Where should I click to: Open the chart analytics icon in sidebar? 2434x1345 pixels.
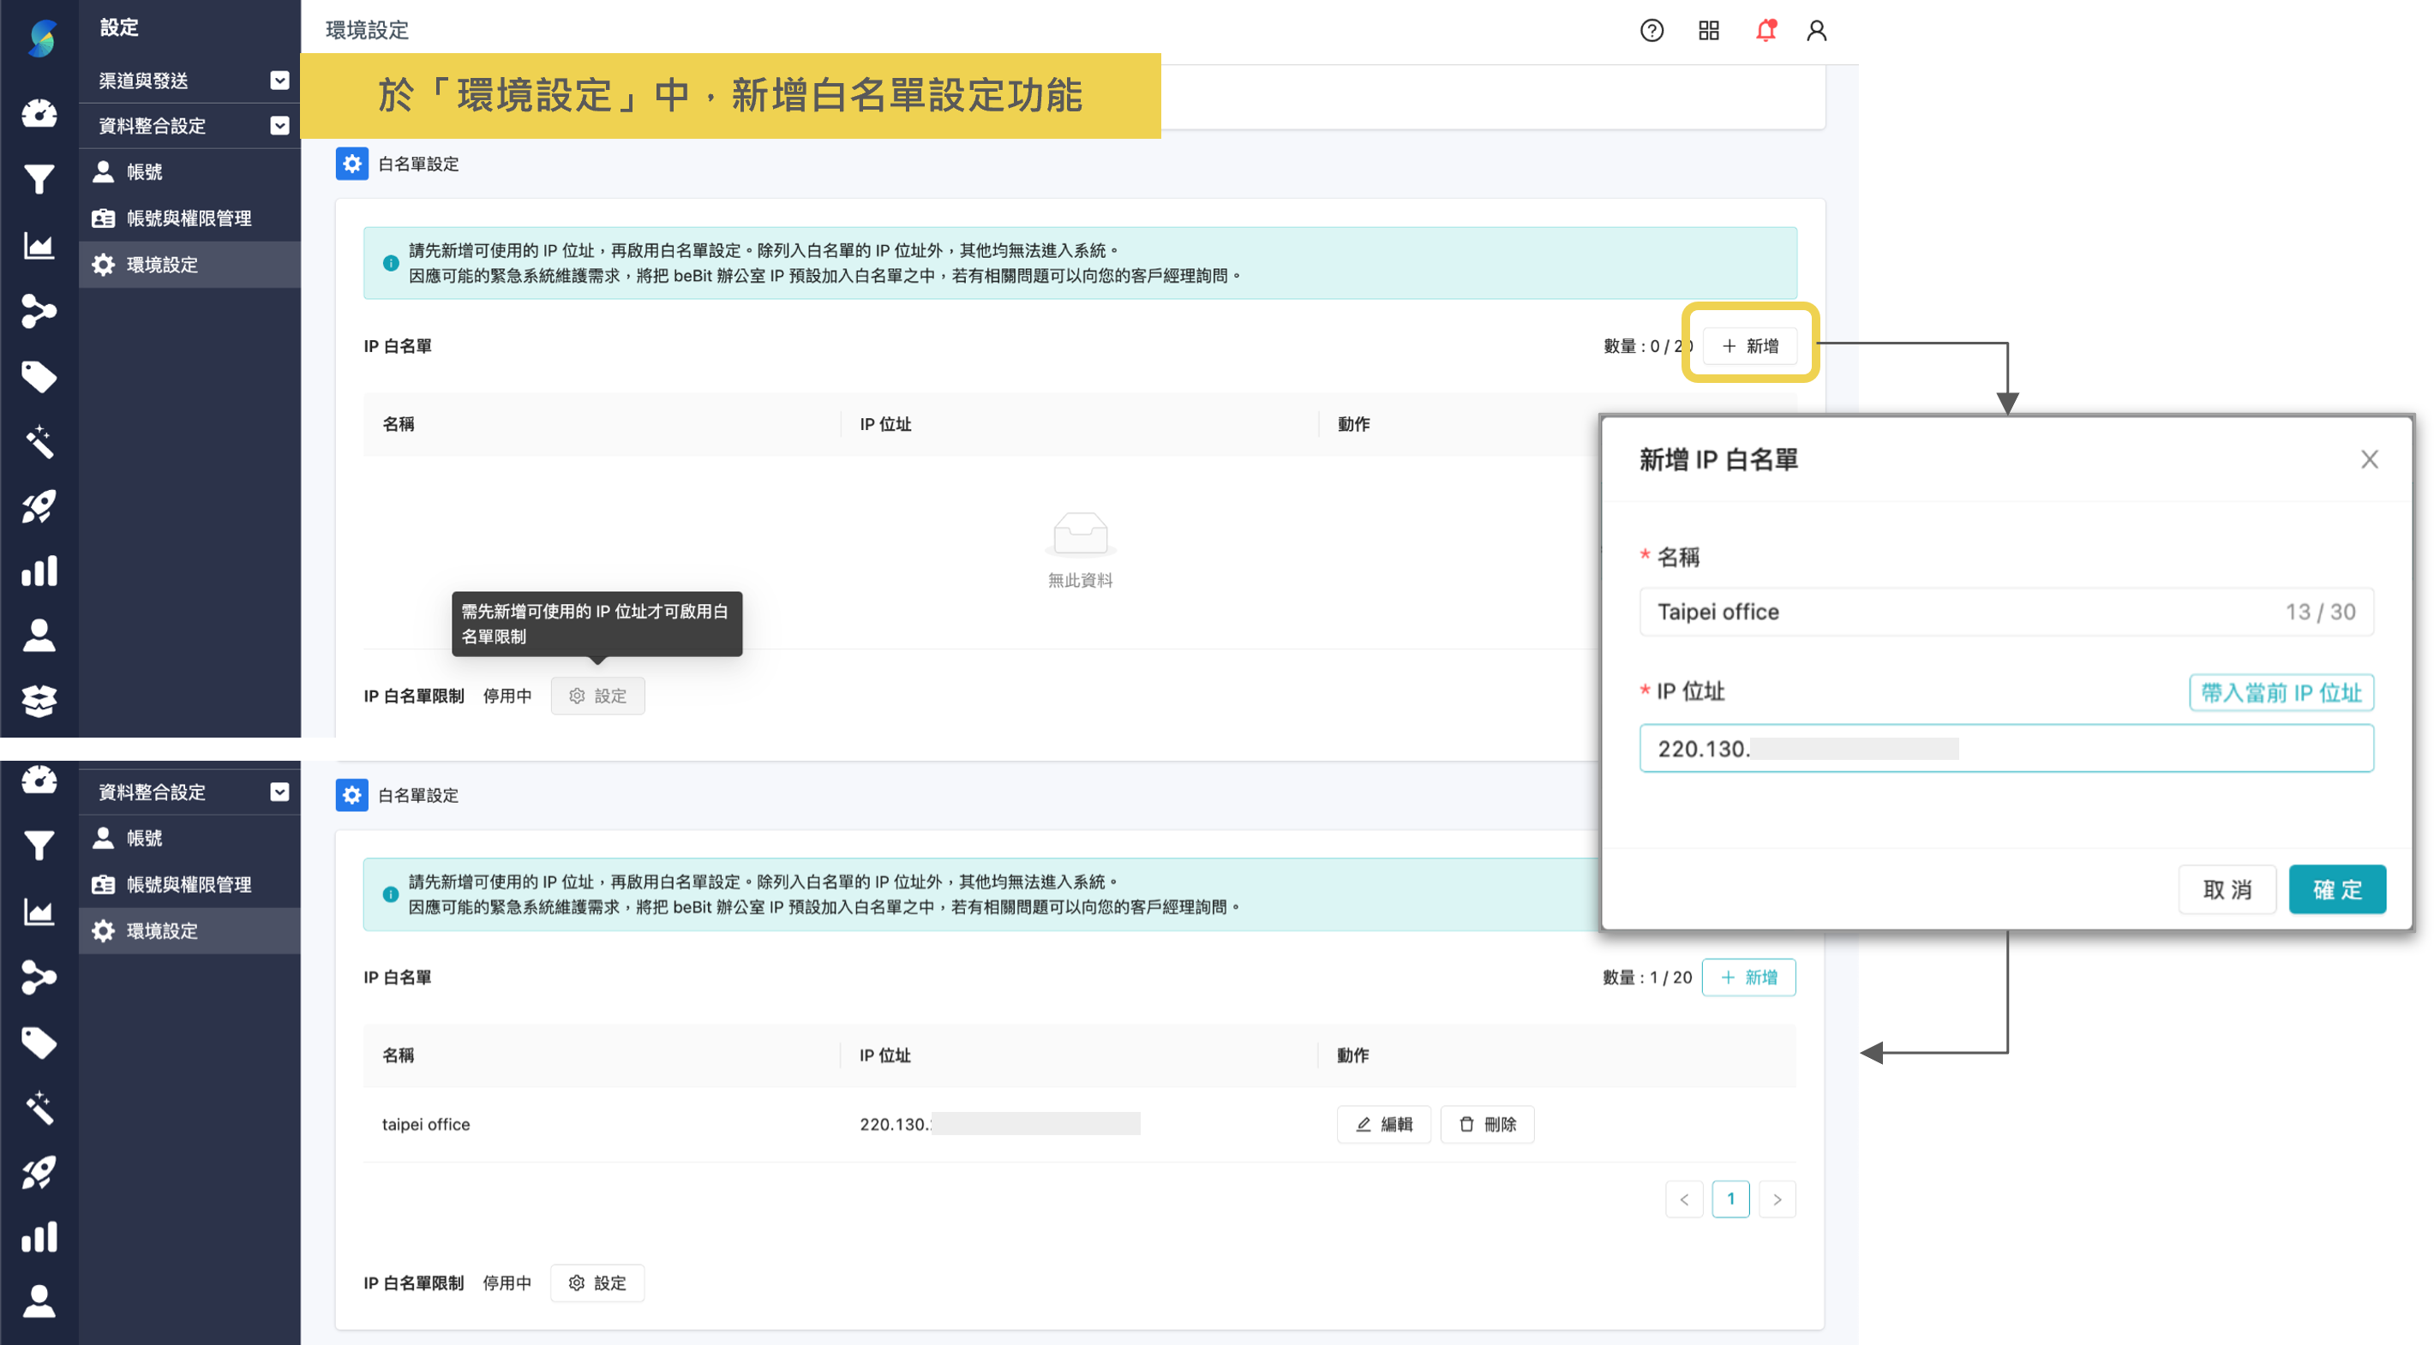tap(39, 246)
